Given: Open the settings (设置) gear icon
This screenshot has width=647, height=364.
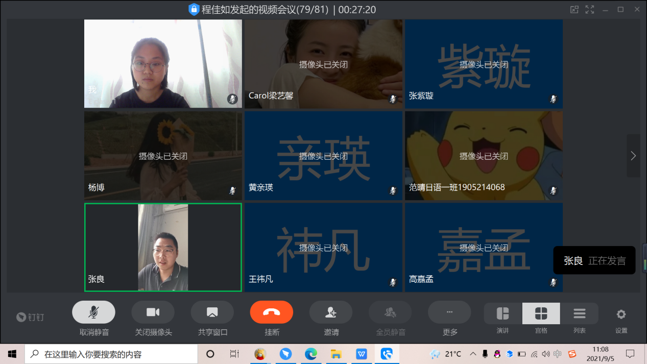Looking at the screenshot, I should [x=621, y=314].
